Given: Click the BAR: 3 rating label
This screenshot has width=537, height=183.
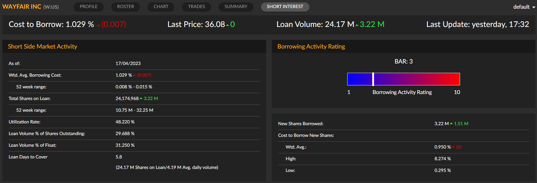Looking at the screenshot, I should point(404,61).
